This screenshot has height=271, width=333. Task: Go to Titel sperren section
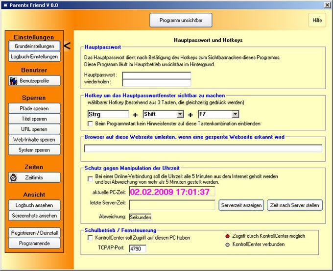[34, 119]
